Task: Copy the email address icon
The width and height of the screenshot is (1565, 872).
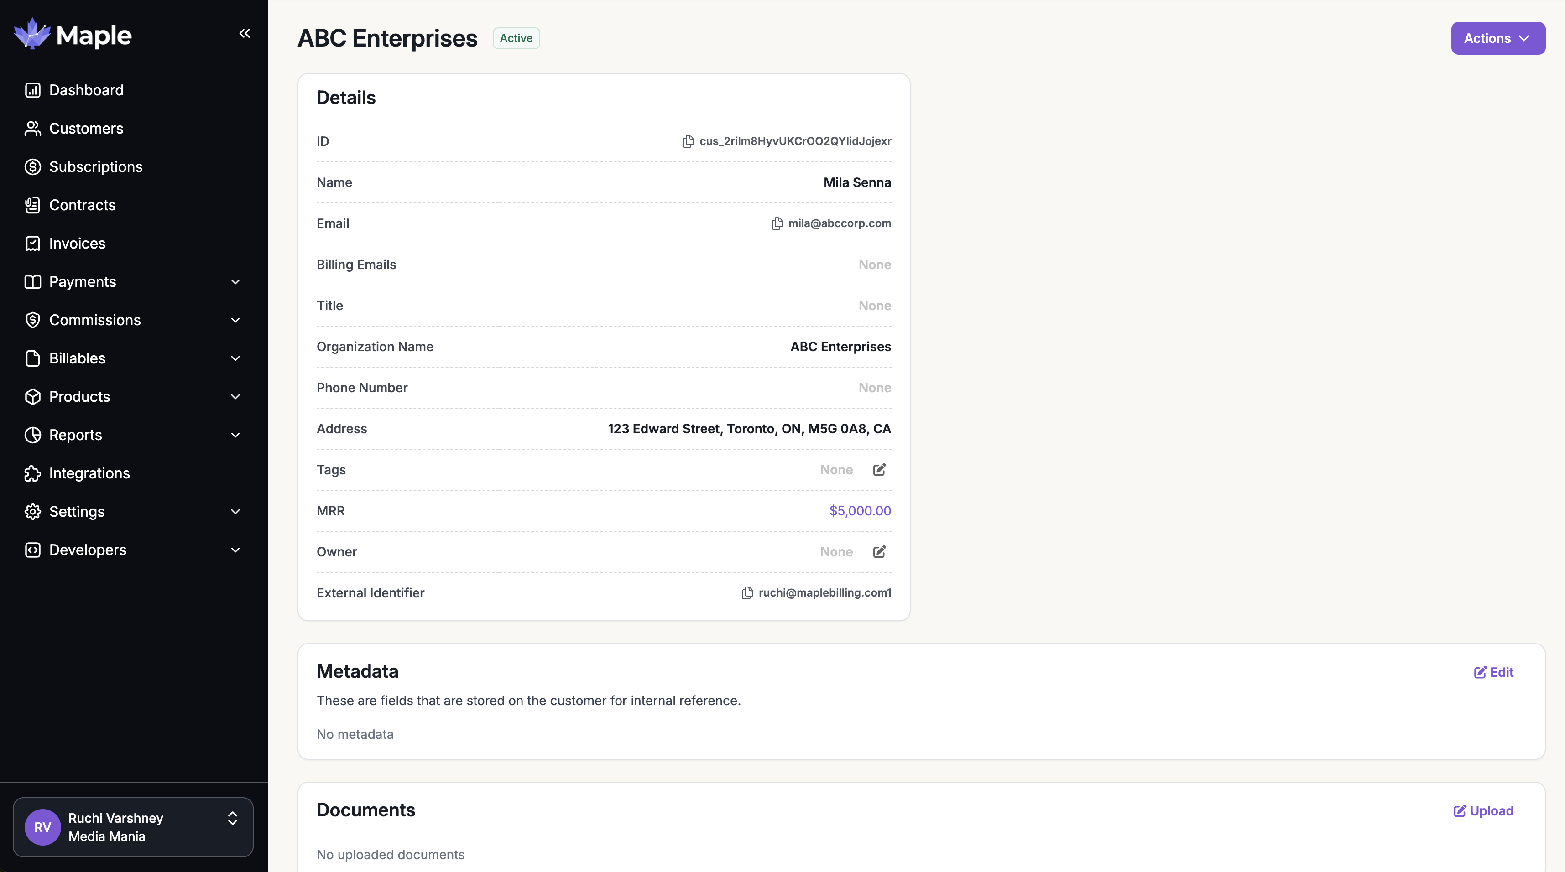Action: 777,223
